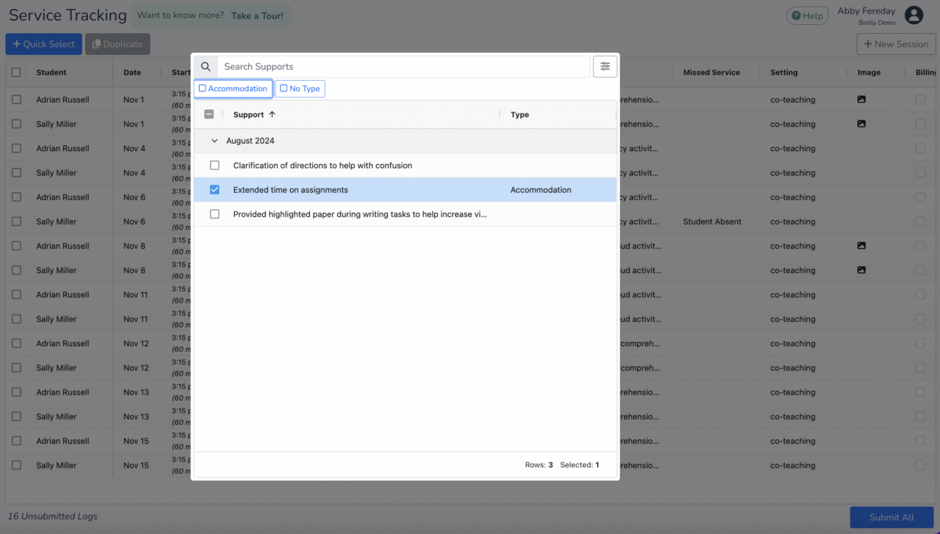Click the Help question mark button

click(807, 15)
